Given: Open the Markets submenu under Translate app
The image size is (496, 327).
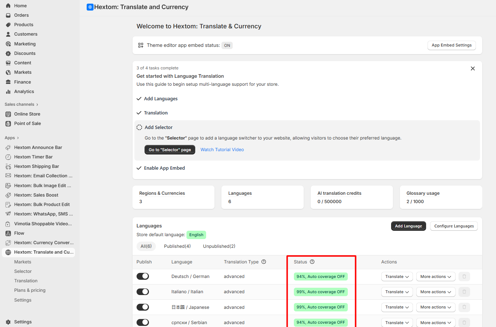Looking at the screenshot, I should coord(23,262).
